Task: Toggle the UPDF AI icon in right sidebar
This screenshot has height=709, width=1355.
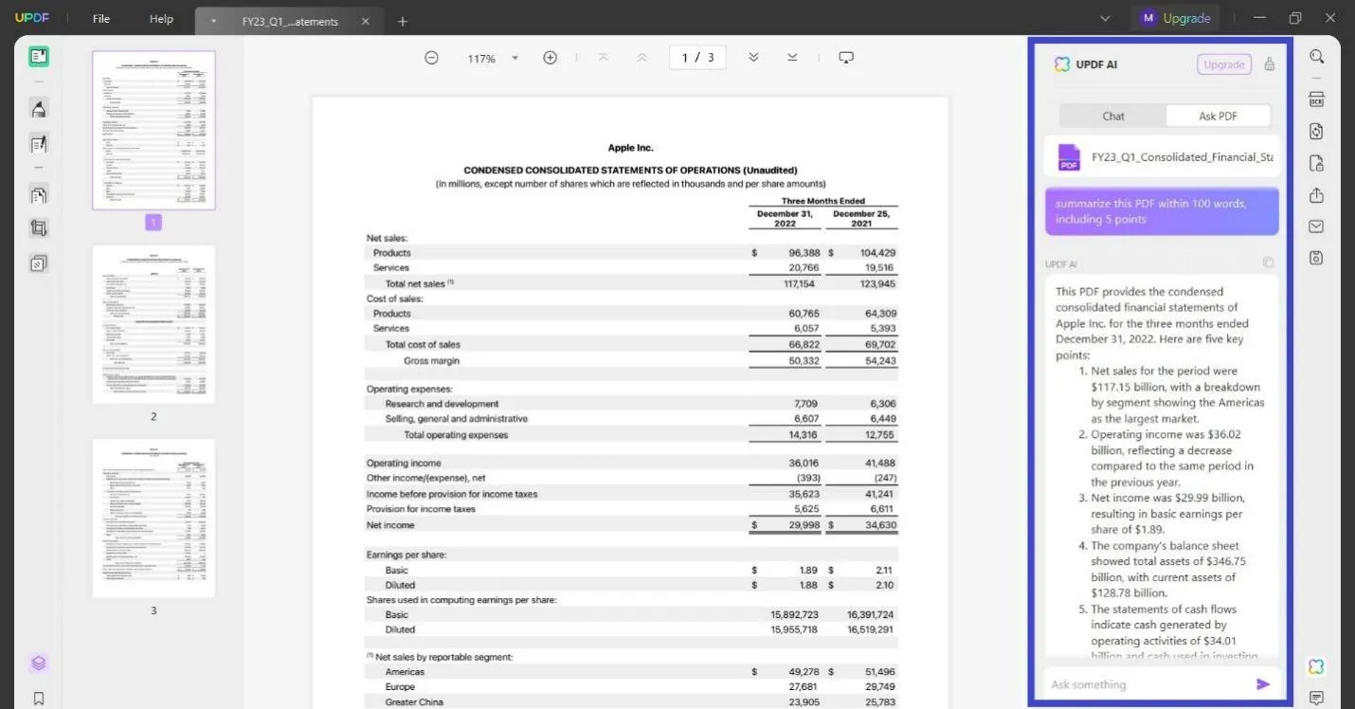Action: coord(1316,666)
